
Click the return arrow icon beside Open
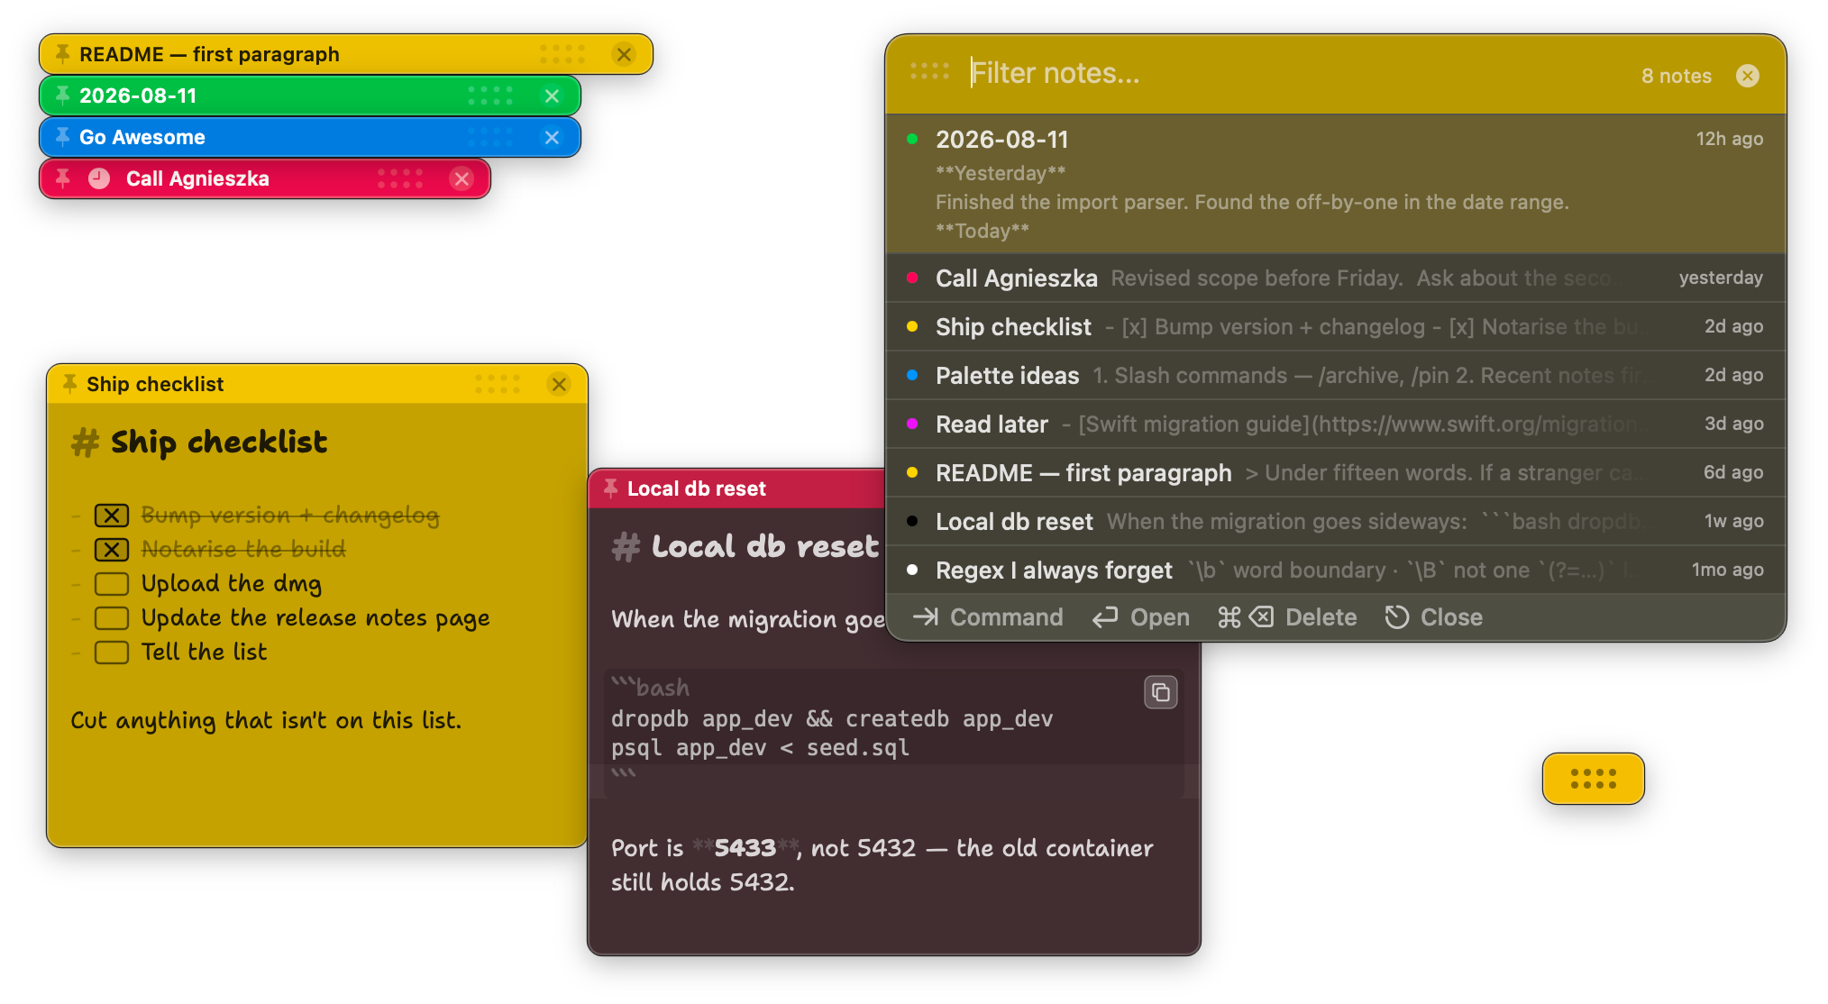[x=1105, y=617]
